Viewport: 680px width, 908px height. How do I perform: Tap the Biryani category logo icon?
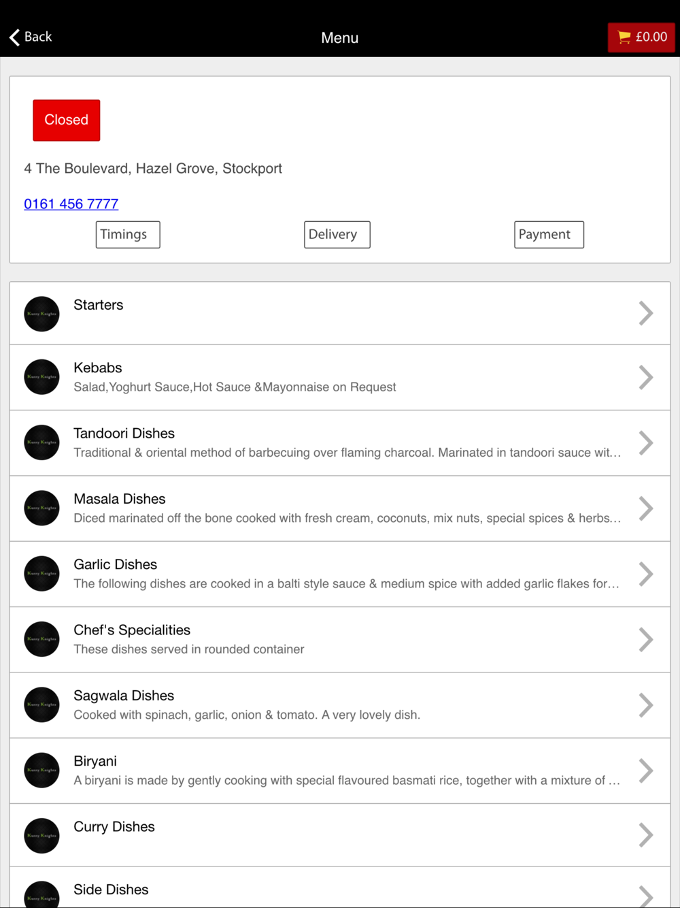click(x=41, y=770)
